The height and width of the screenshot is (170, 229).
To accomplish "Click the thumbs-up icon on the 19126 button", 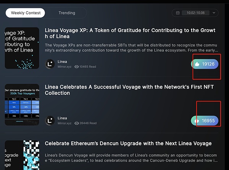I will (197, 64).
